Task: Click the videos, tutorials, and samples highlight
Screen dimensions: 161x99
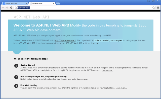Action: 108,40
